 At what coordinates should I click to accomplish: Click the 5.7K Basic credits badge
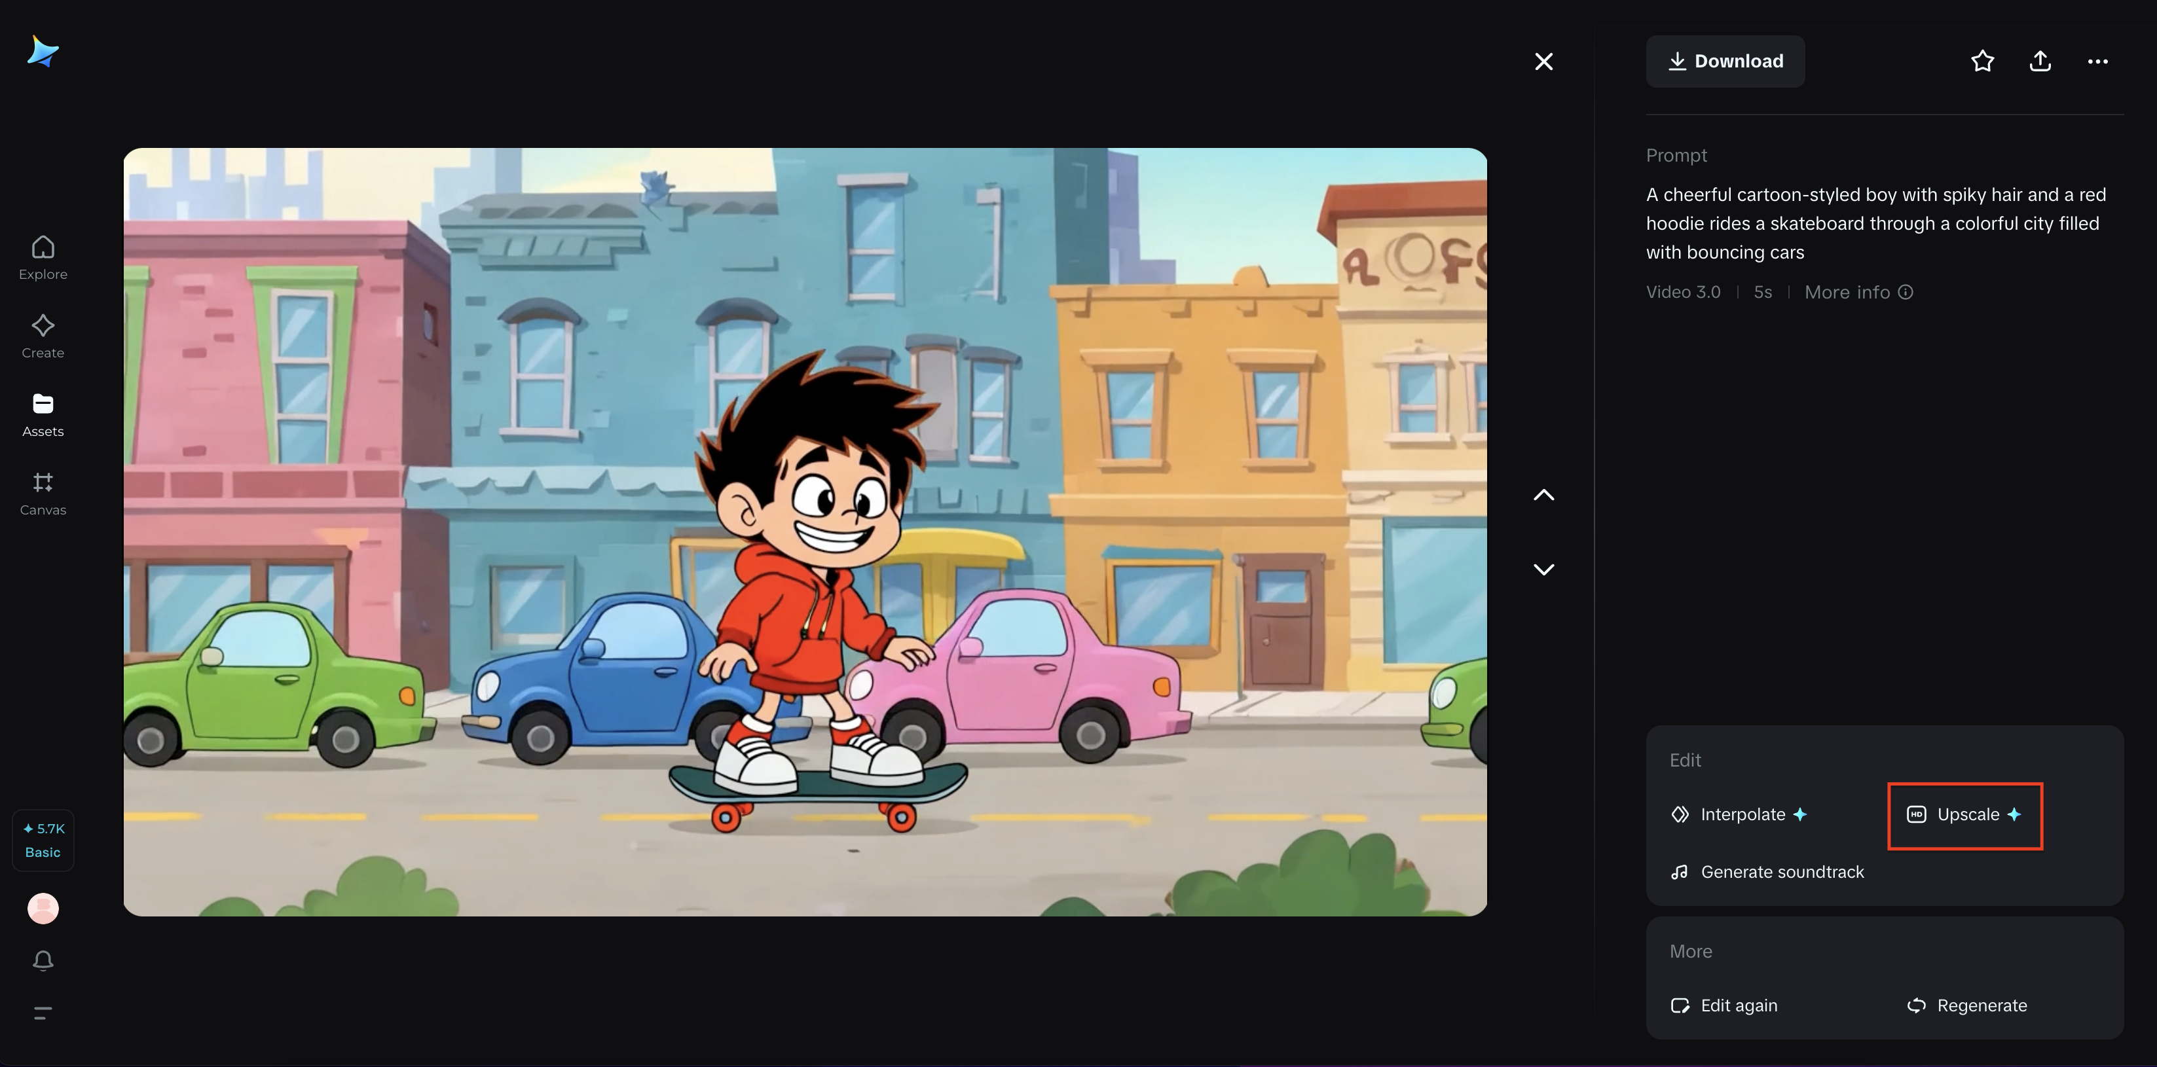(43, 841)
